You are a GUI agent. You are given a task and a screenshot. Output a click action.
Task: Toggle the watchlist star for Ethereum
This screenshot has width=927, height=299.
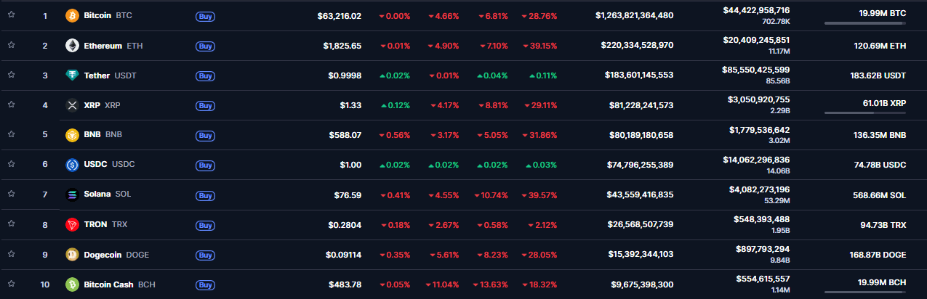(12, 45)
